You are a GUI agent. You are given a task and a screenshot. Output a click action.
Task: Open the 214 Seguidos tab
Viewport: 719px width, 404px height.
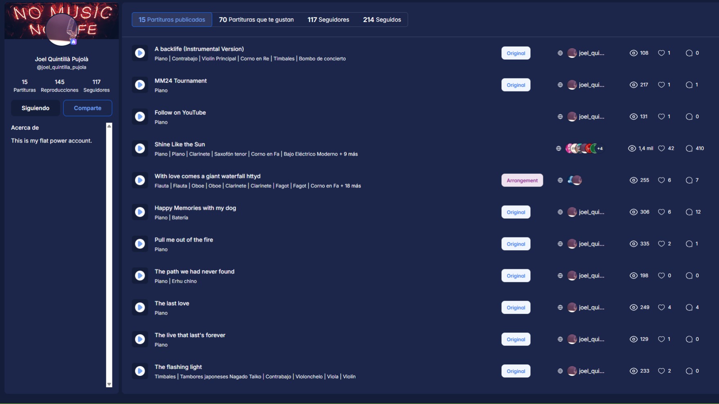click(382, 20)
